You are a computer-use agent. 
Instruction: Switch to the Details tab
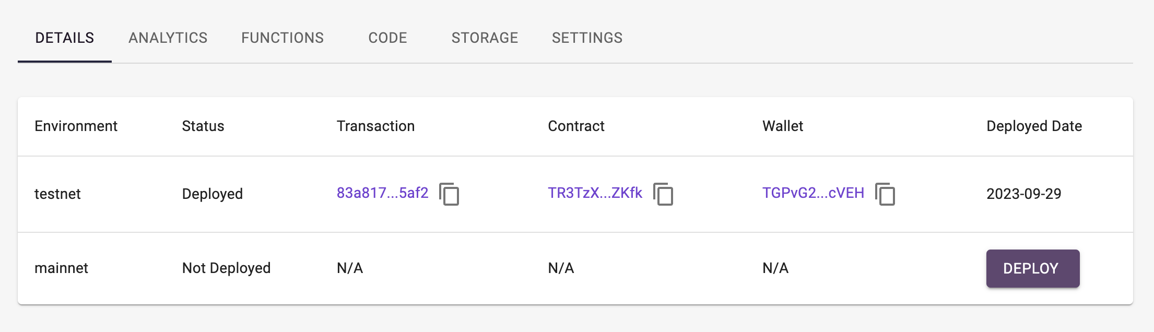pos(65,38)
